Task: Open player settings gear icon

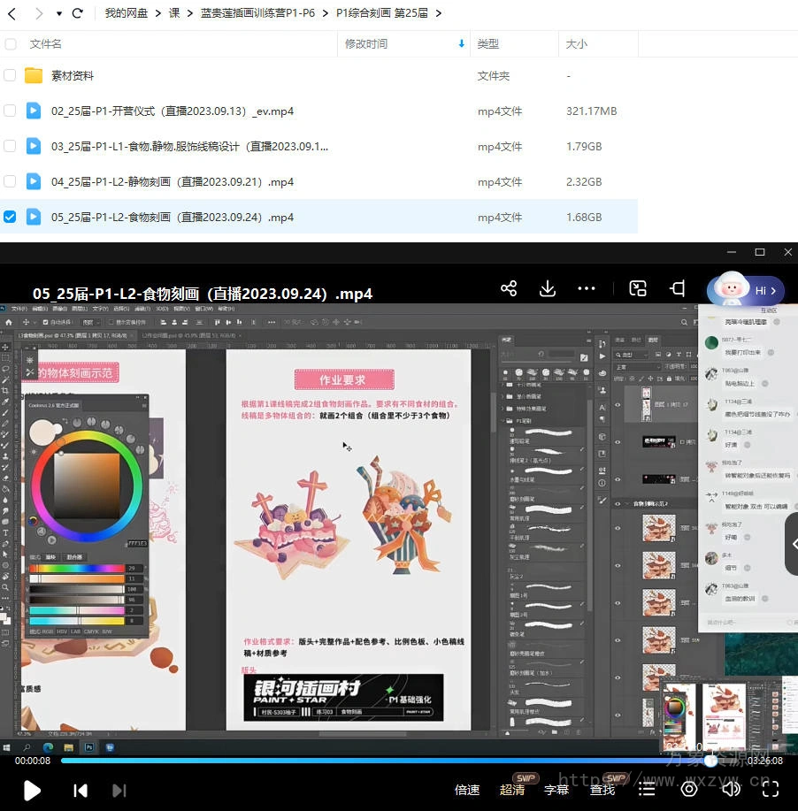Action: click(688, 789)
